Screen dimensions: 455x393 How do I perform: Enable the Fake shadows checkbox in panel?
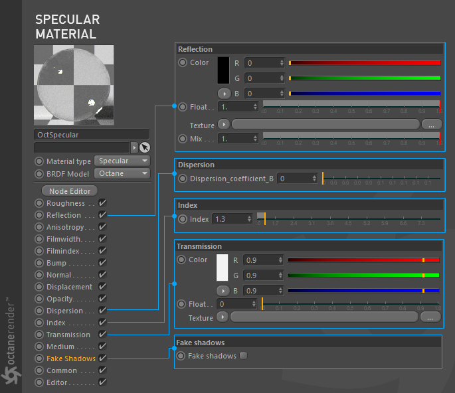(244, 355)
